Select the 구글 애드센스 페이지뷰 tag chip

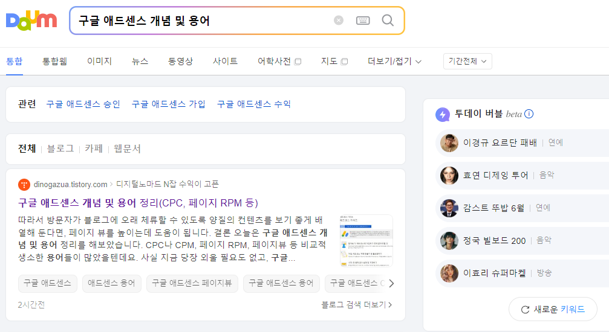[192, 283]
